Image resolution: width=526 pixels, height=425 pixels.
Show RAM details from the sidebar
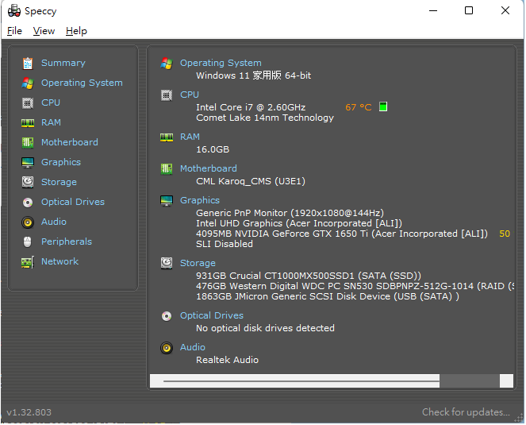[x=51, y=122]
